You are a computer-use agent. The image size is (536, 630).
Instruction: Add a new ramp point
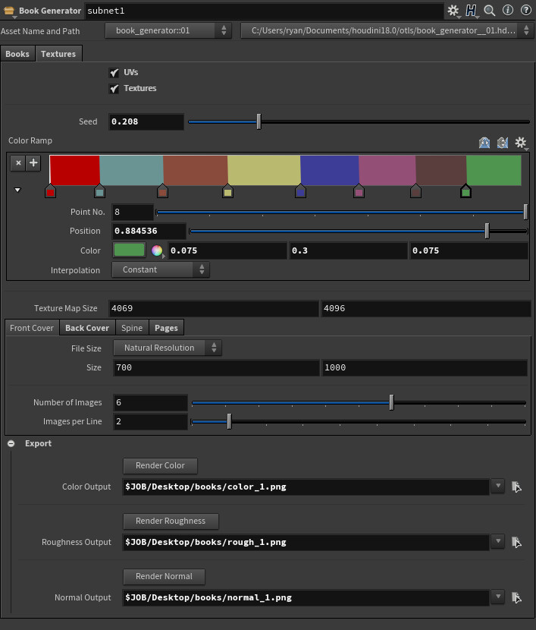tap(33, 162)
